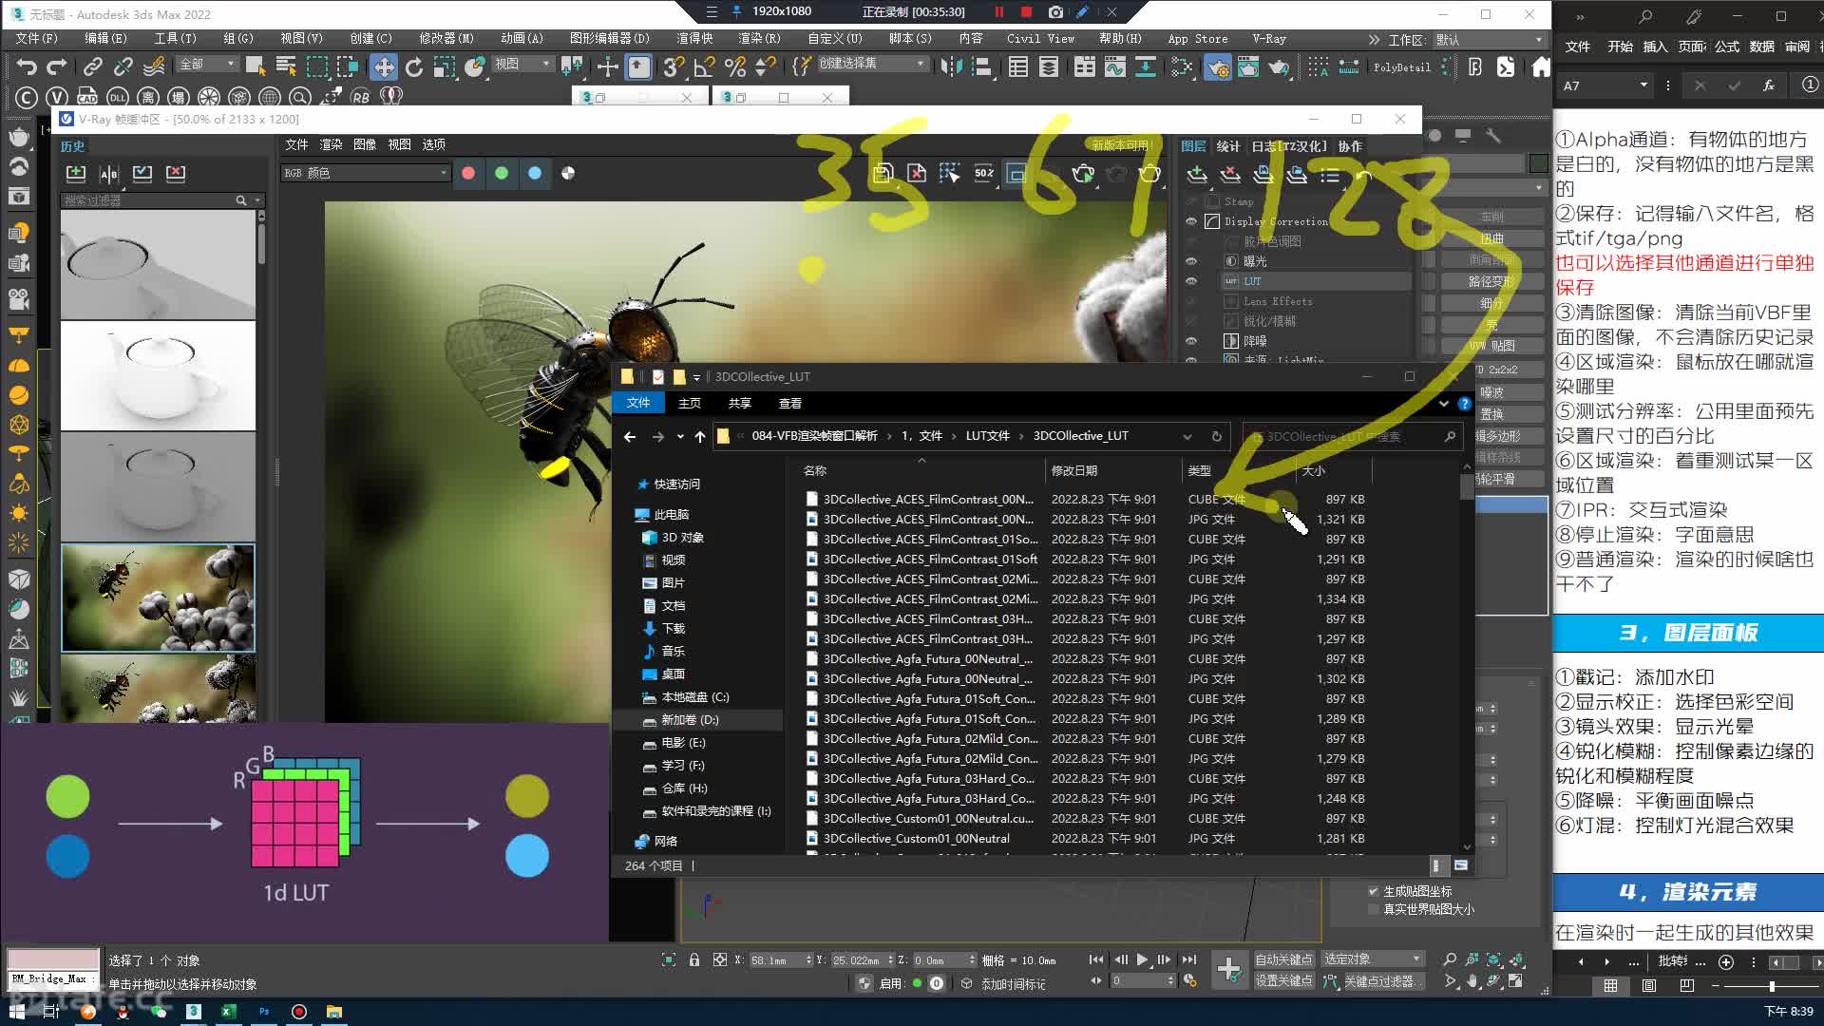
Task: Click the render production teapot icon
Action: click(x=1280, y=66)
